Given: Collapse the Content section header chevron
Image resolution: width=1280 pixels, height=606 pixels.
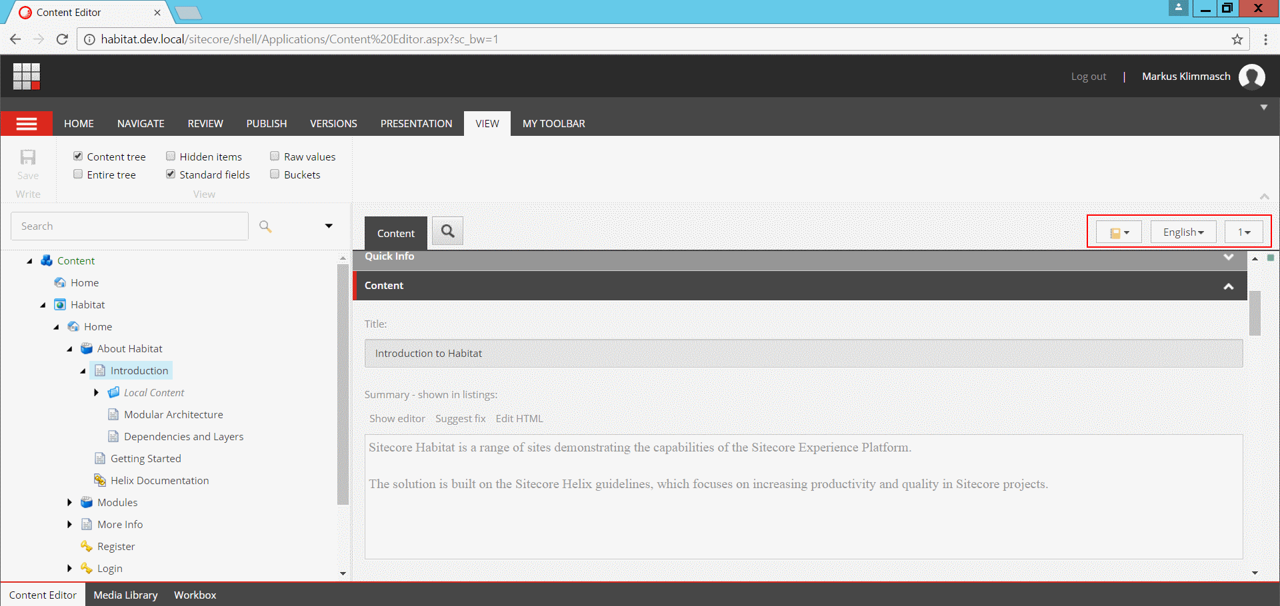Looking at the screenshot, I should (x=1229, y=286).
